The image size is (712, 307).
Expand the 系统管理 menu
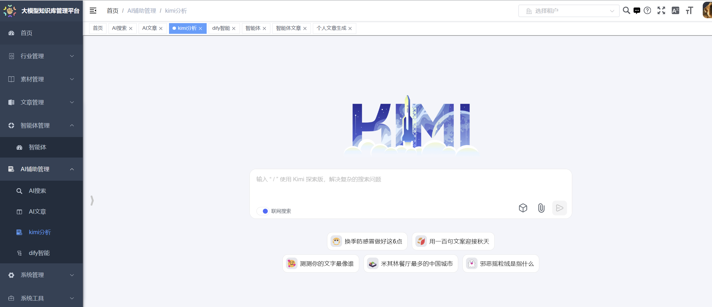(41, 275)
